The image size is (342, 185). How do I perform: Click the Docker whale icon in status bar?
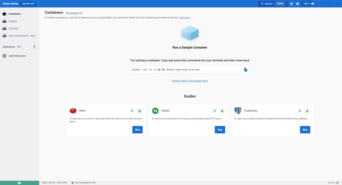pos(19,183)
